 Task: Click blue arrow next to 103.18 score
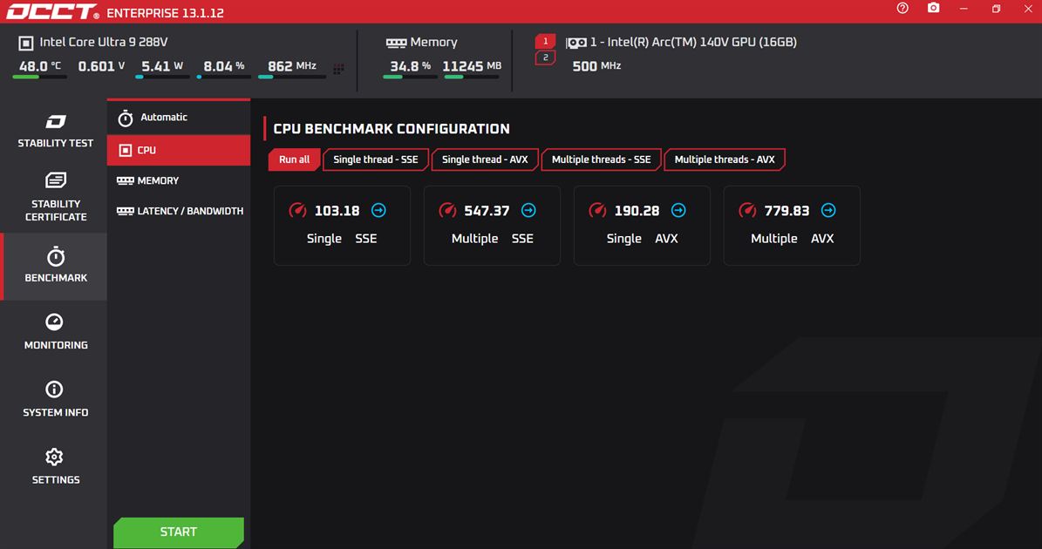coord(378,210)
